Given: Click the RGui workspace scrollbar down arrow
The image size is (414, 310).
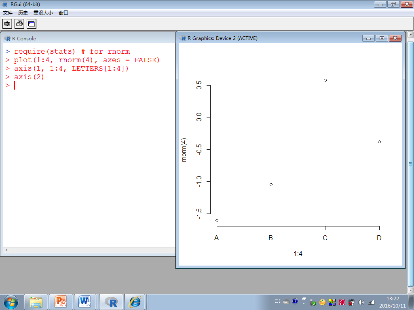Looking at the screenshot, I should pyautogui.click(x=411, y=290).
